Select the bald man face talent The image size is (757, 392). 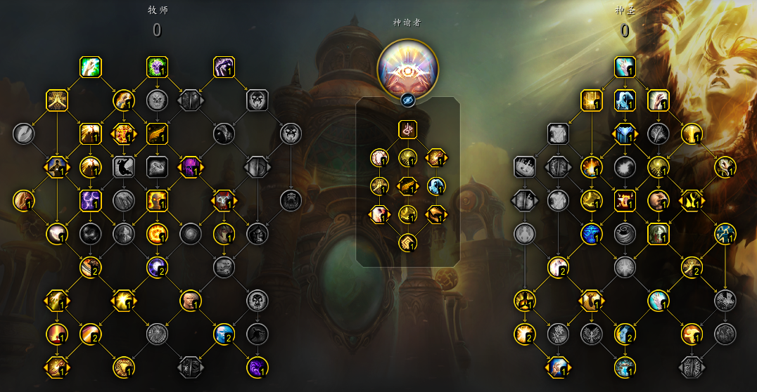(190, 301)
